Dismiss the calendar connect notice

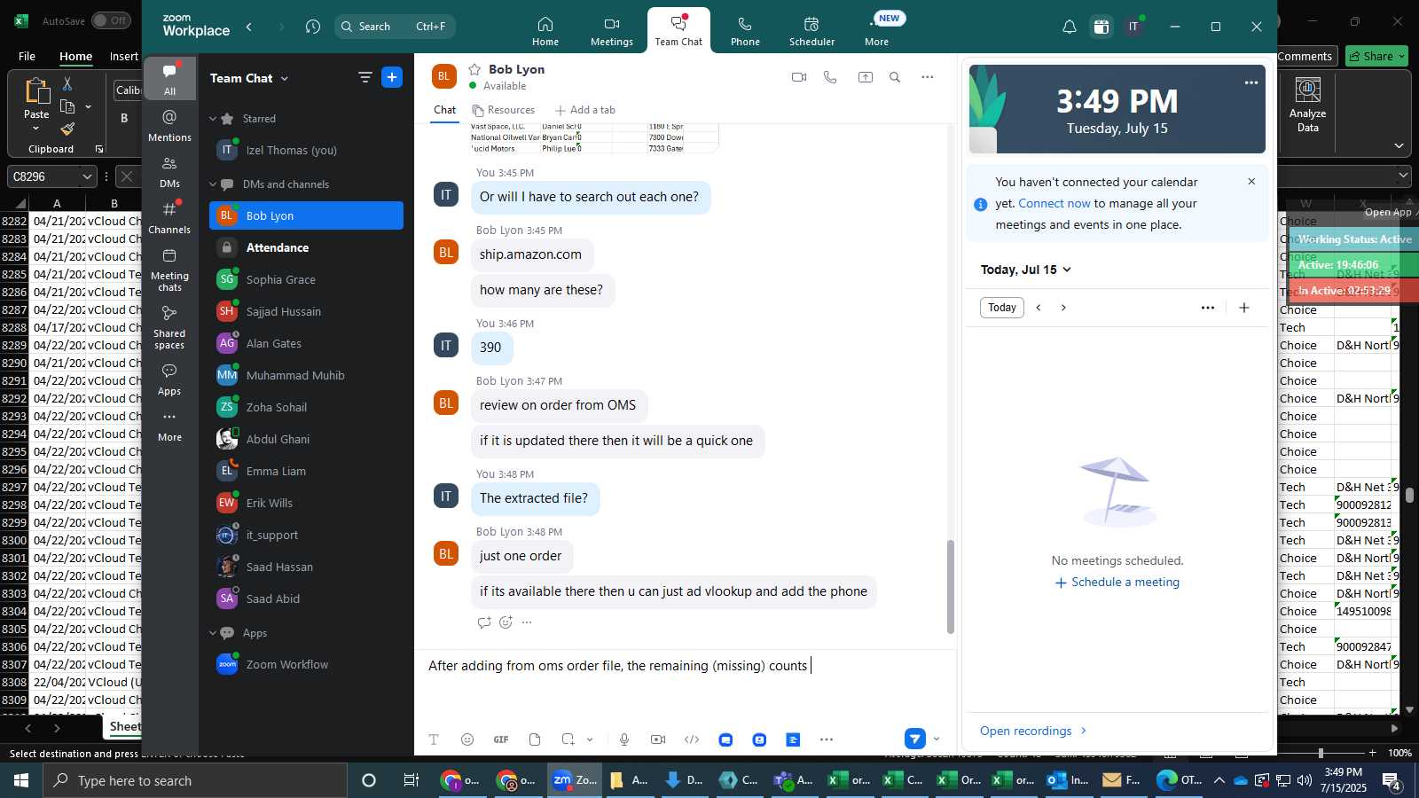(1251, 182)
